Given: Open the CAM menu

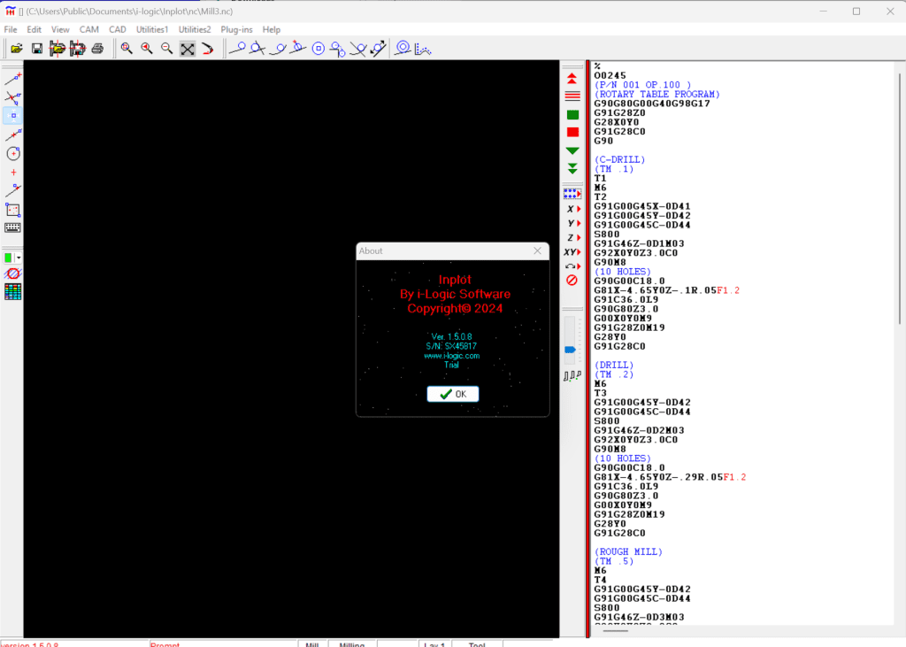Looking at the screenshot, I should pos(89,29).
